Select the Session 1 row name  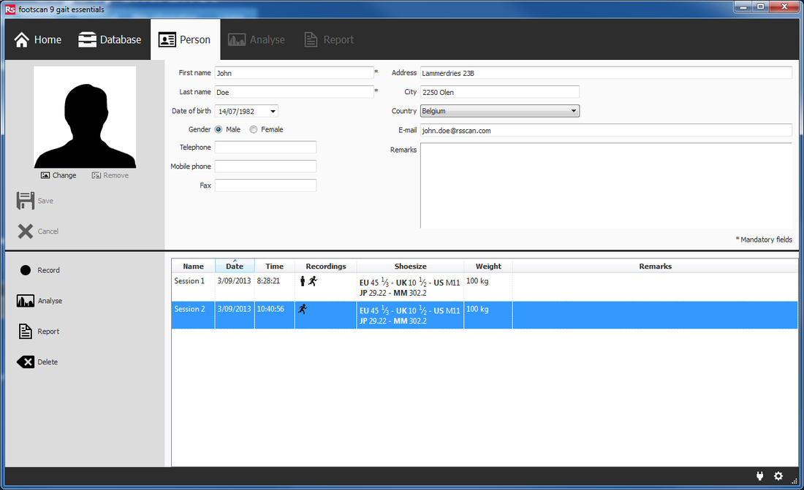(x=189, y=281)
